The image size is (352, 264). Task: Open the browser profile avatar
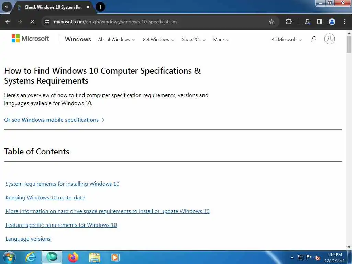[x=332, y=22]
